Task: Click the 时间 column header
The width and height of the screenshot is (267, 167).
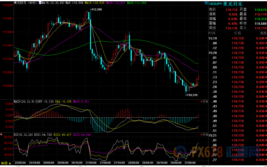Action: coord(212,33)
